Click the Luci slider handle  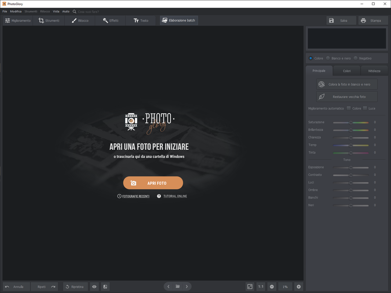point(351,183)
